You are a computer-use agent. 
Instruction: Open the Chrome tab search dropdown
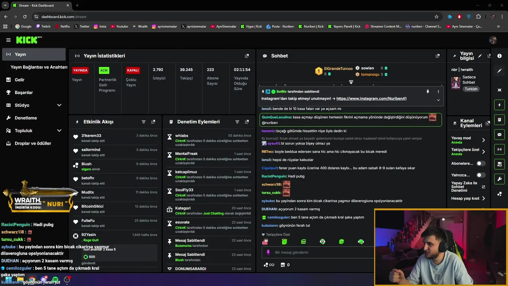tap(5, 5)
